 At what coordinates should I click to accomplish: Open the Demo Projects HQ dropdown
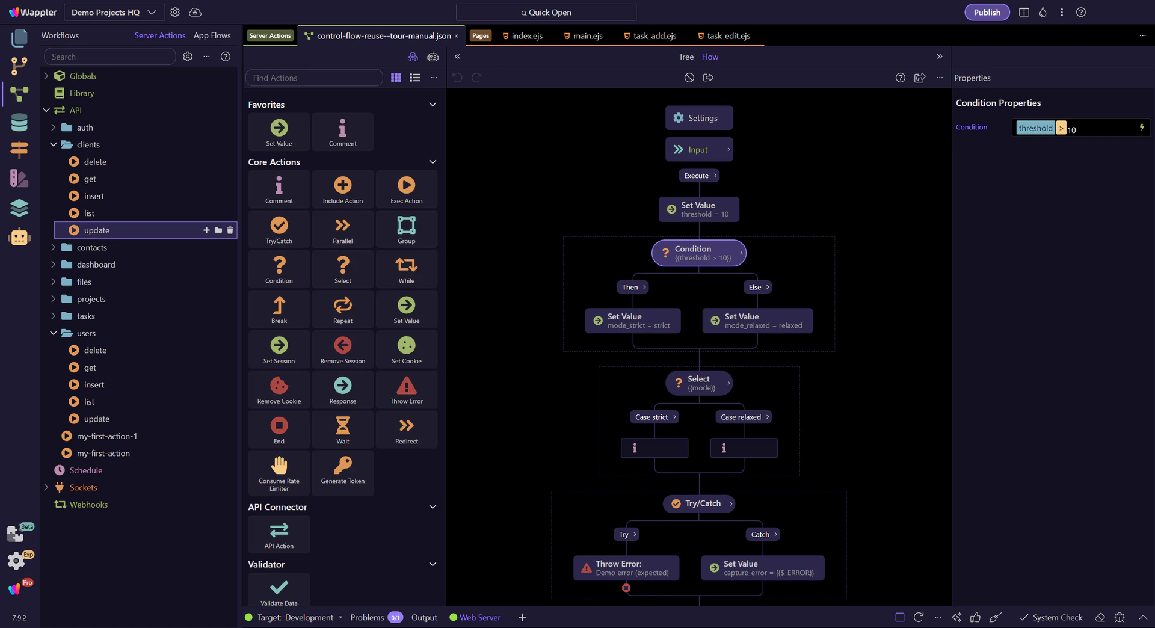coord(114,12)
